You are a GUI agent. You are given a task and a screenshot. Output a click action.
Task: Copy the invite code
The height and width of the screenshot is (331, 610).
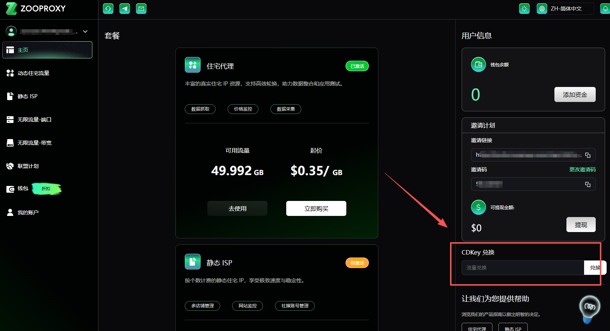point(588,184)
